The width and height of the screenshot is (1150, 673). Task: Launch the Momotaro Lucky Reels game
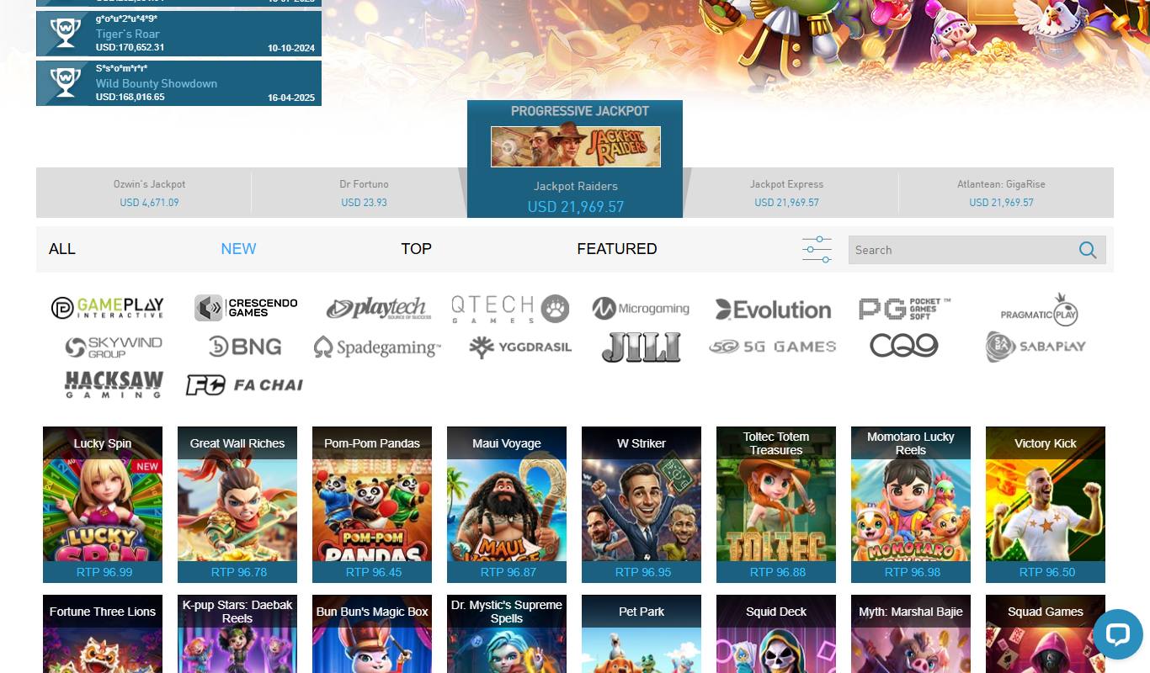(911, 505)
